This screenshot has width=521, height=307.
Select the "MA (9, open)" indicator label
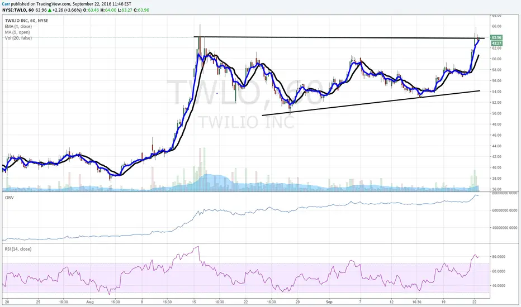click(17, 32)
